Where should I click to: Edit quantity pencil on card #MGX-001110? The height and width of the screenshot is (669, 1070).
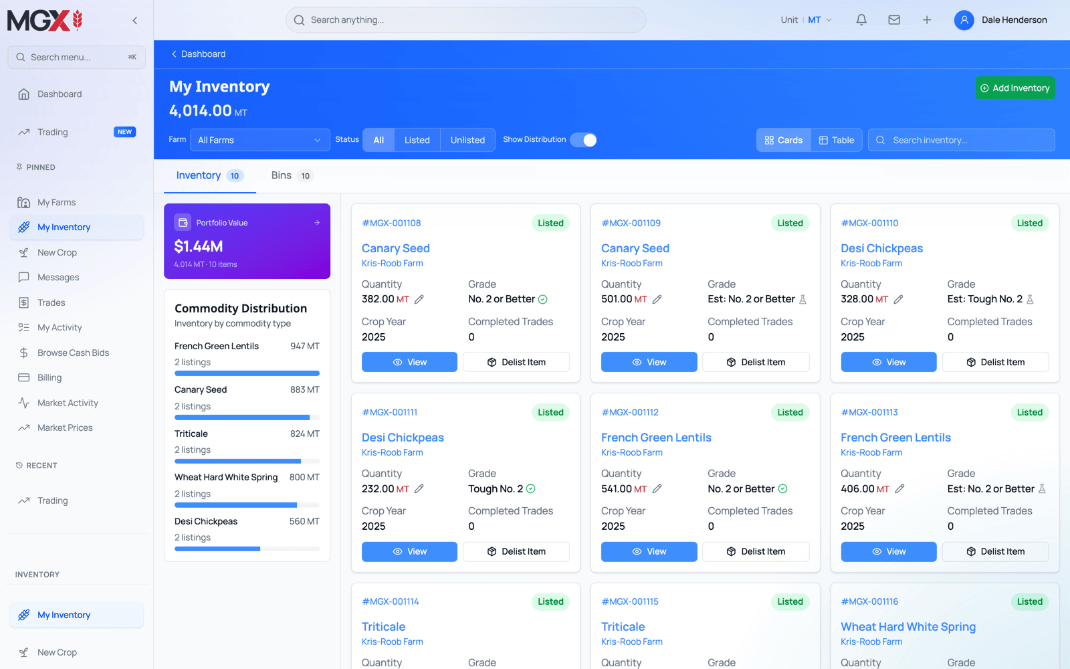click(x=898, y=299)
